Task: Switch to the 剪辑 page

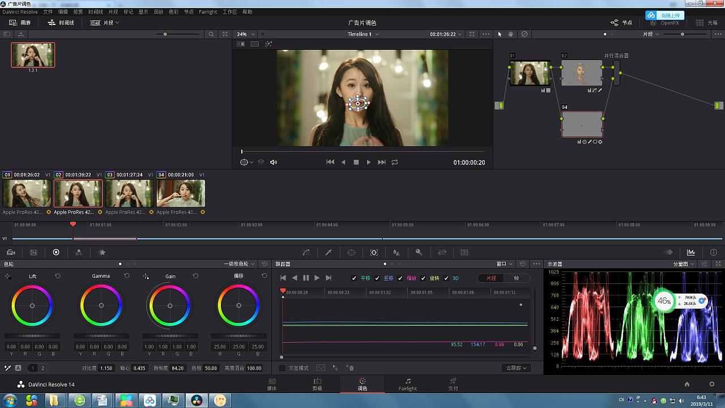Action: [x=317, y=385]
